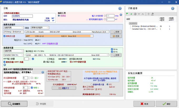The height and width of the screenshot is (108, 179).
Task: Click the 优化器串联数量 number field
Action: pos(25,78)
